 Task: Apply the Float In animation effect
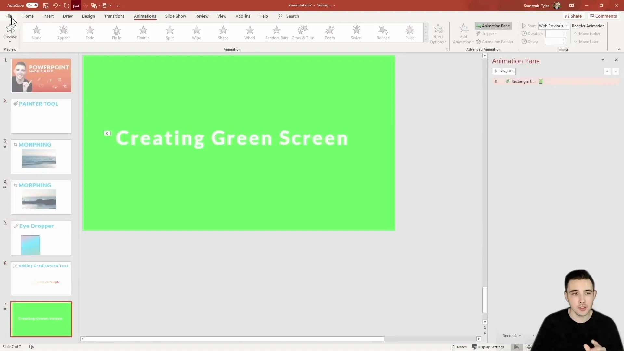(143, 32)
